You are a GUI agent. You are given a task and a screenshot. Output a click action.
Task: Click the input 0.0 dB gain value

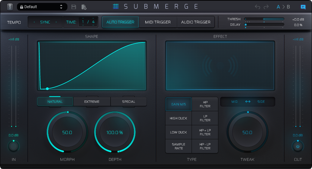point(13,135)
